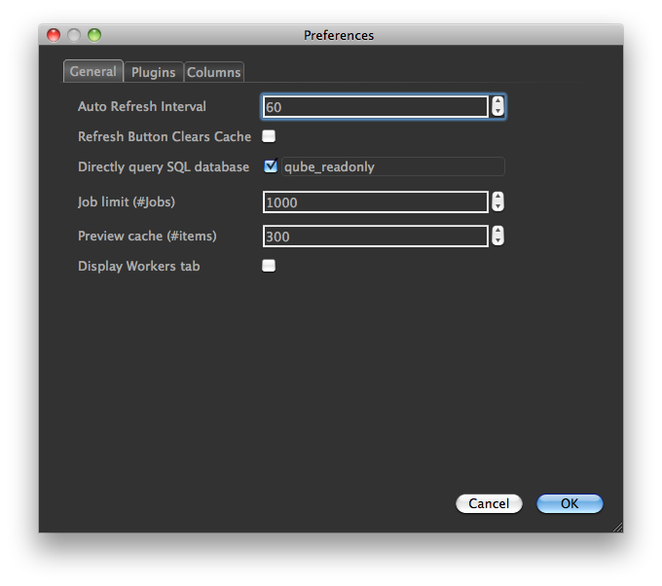Viewport: 662px width, 586px height.
Task: Click the Job limit input field
Action: pyautogui.click(x=375, y=202)
